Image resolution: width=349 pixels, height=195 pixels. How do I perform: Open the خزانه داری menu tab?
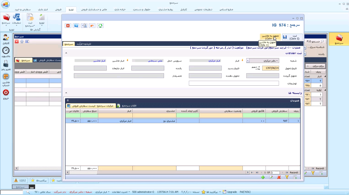tap(120, 9)
